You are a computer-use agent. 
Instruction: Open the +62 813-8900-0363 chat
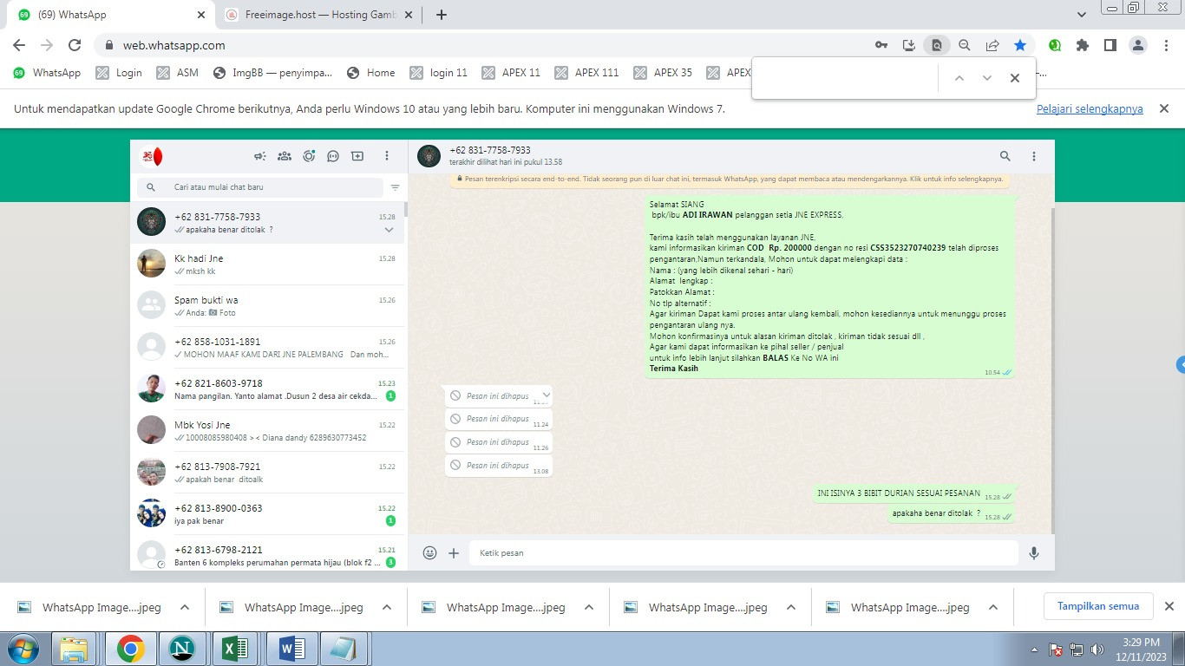[267, 514]
